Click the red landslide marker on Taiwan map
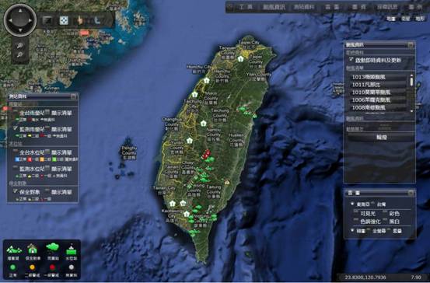 pyautogui.click(x=206, y=155)
